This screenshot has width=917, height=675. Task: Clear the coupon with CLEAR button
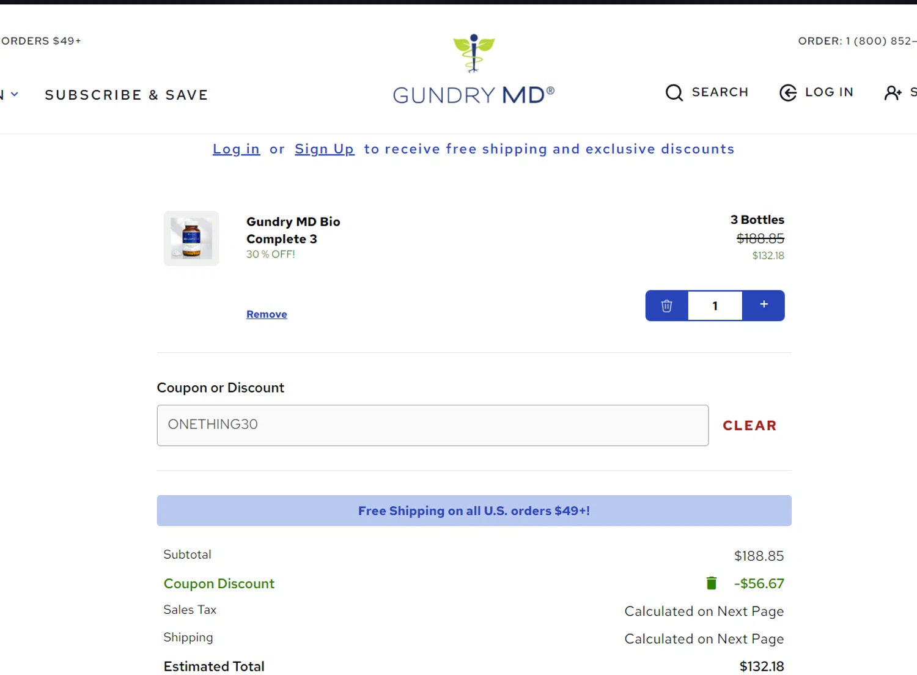coord(749,426)
